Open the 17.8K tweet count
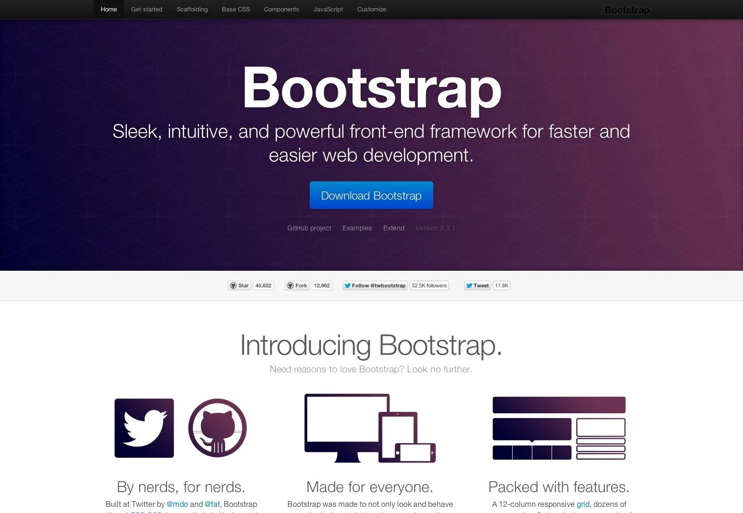The width and height of the screenshot is (743, 513). click(502, 285)
